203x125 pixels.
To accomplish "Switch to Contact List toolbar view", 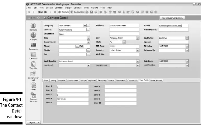I will (77, 12).
